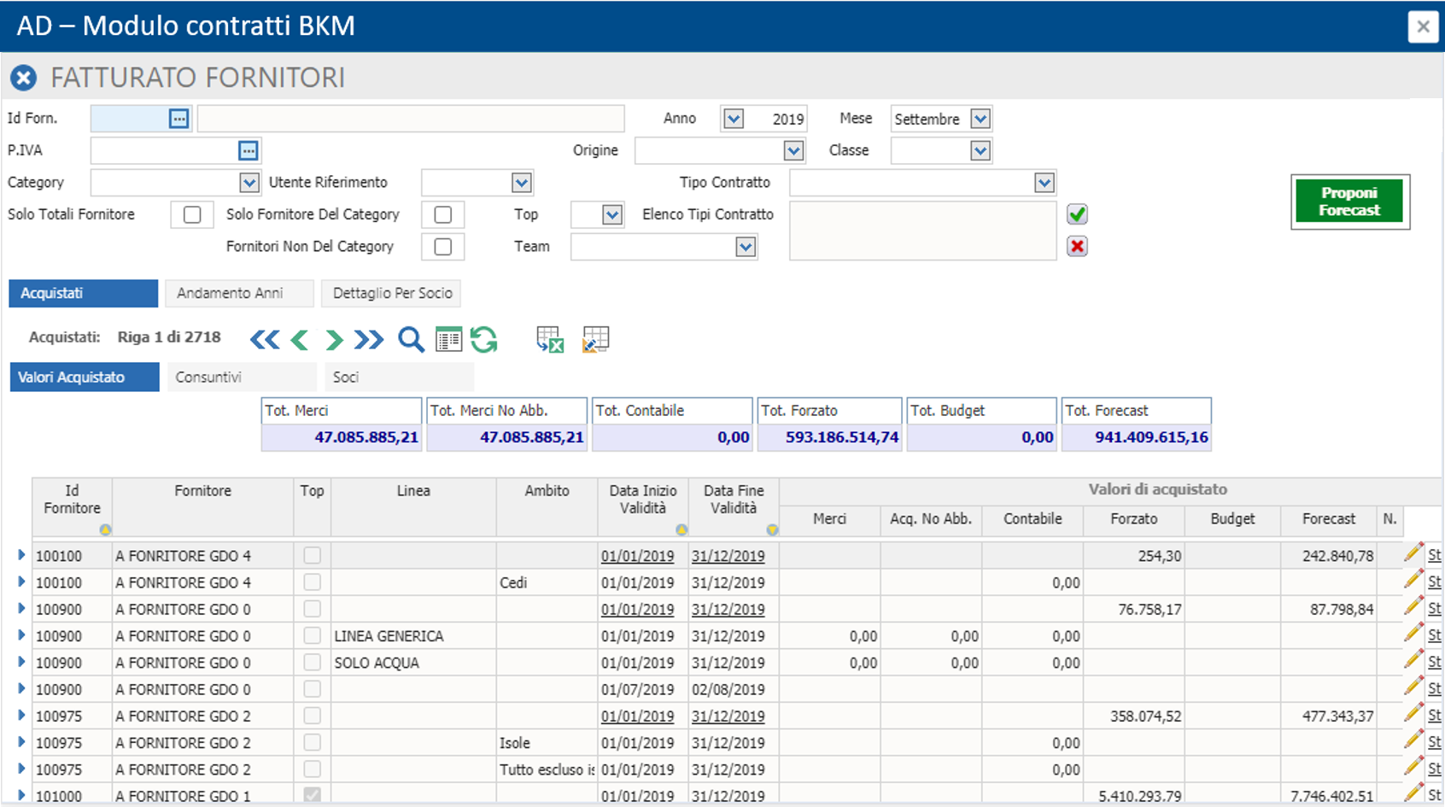Screen dimensions: 1445x807
Task: Sort by the Data Inizio Validità indicator
Action: click(681, 530)
